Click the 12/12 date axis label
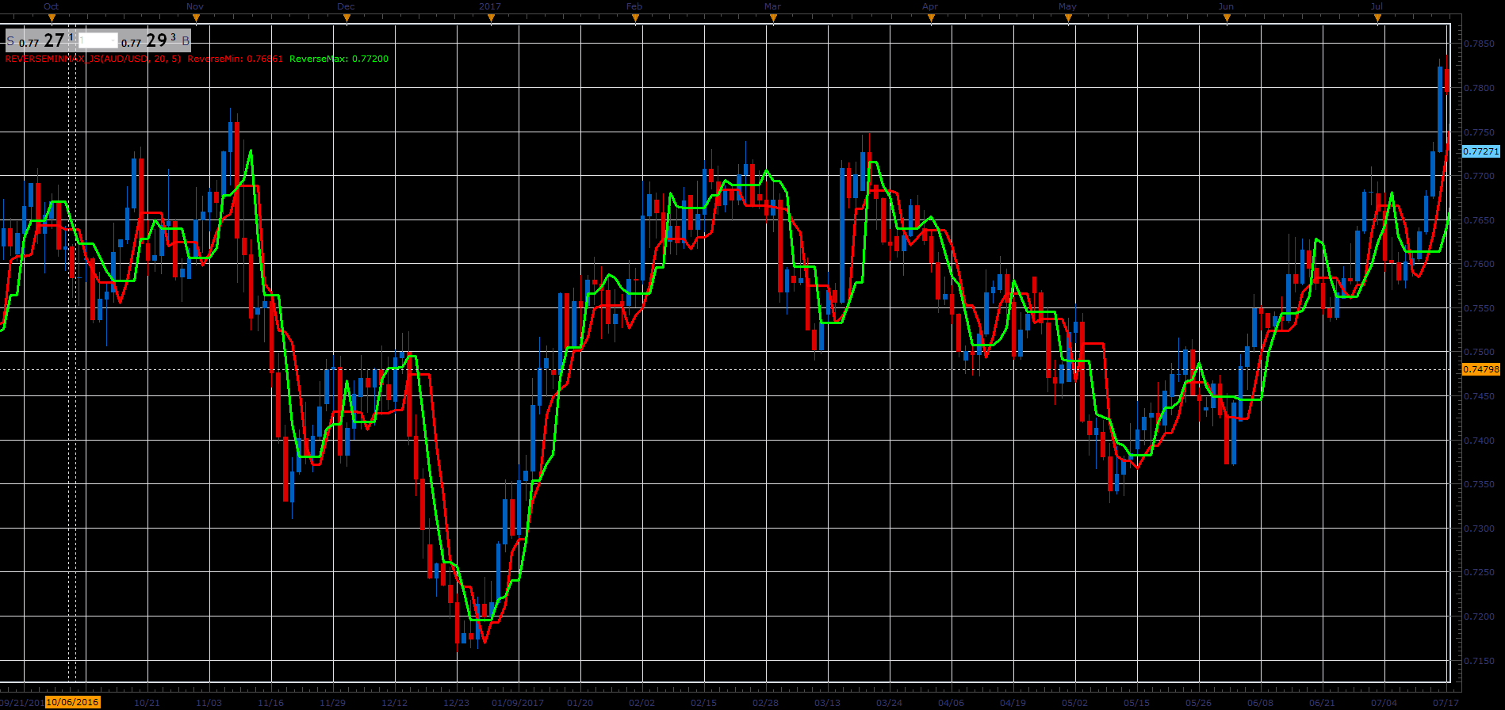1505x710 pixels. point(394,703)
